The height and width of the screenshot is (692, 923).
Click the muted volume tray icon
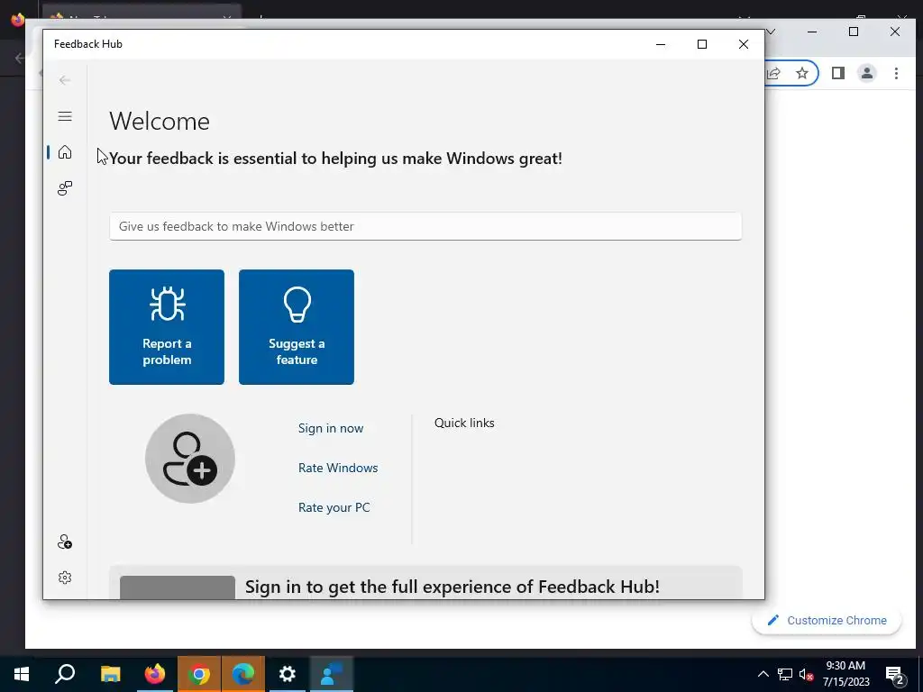point(806,674)
